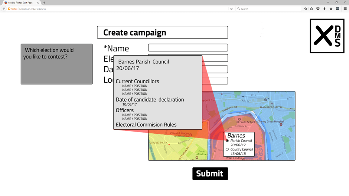Open a new tab with plus button

coord(44,3)
